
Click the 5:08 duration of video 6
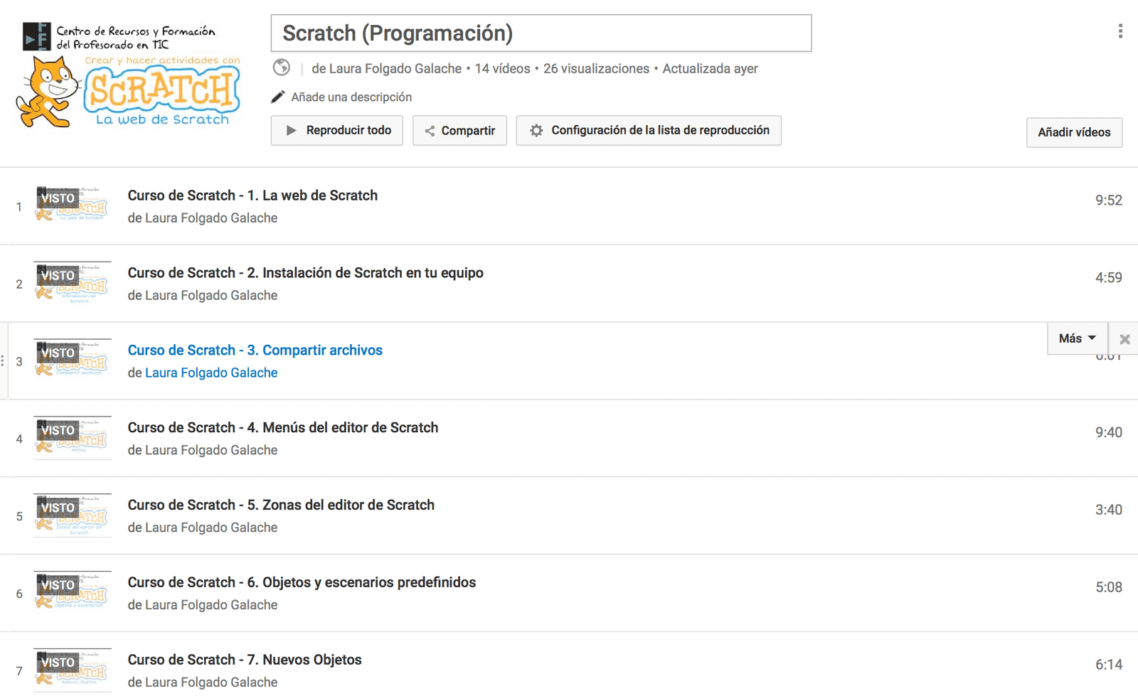coord(1108,588)
